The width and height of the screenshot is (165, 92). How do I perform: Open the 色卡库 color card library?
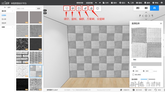[x=4, y=19]
